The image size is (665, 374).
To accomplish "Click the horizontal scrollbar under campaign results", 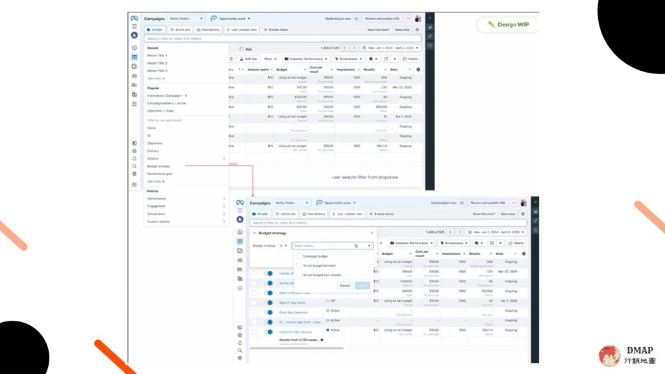I will coord(296,348).
